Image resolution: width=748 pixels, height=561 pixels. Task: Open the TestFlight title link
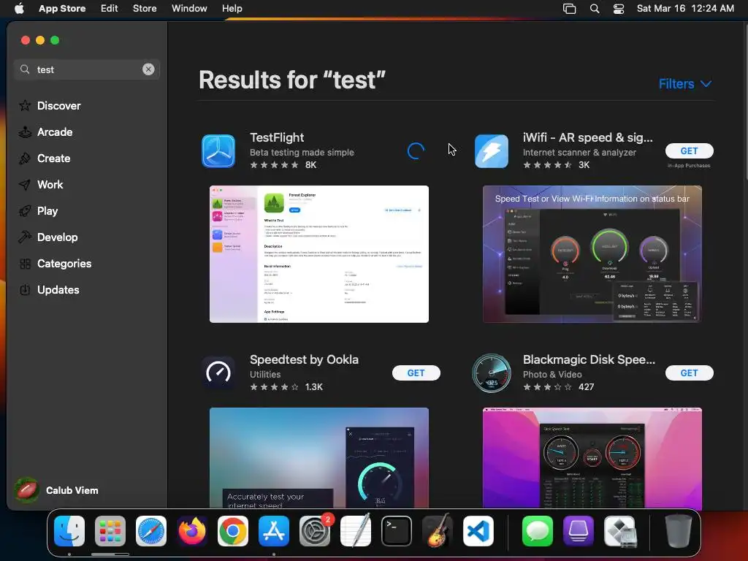(x=277, y=137)
